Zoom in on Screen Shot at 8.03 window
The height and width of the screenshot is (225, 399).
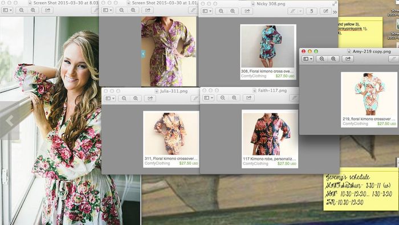[33, 10]
